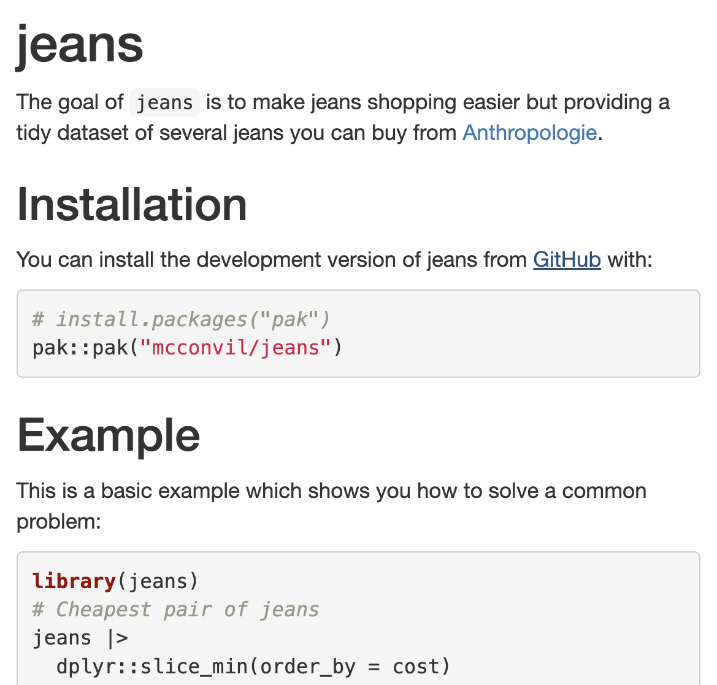
Task: Click the install.packages("pak") comment line
Action: point(181,319)
